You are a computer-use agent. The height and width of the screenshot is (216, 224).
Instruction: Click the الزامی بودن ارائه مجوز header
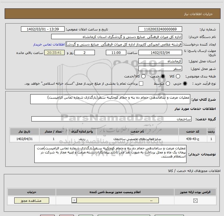tap(195, 192)
